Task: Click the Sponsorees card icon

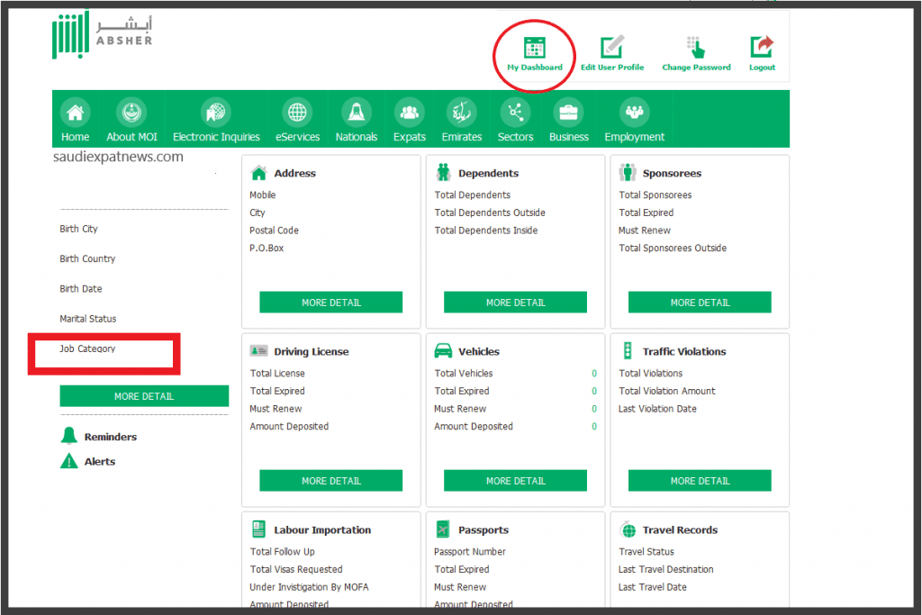Action: [x=628, y=172]
